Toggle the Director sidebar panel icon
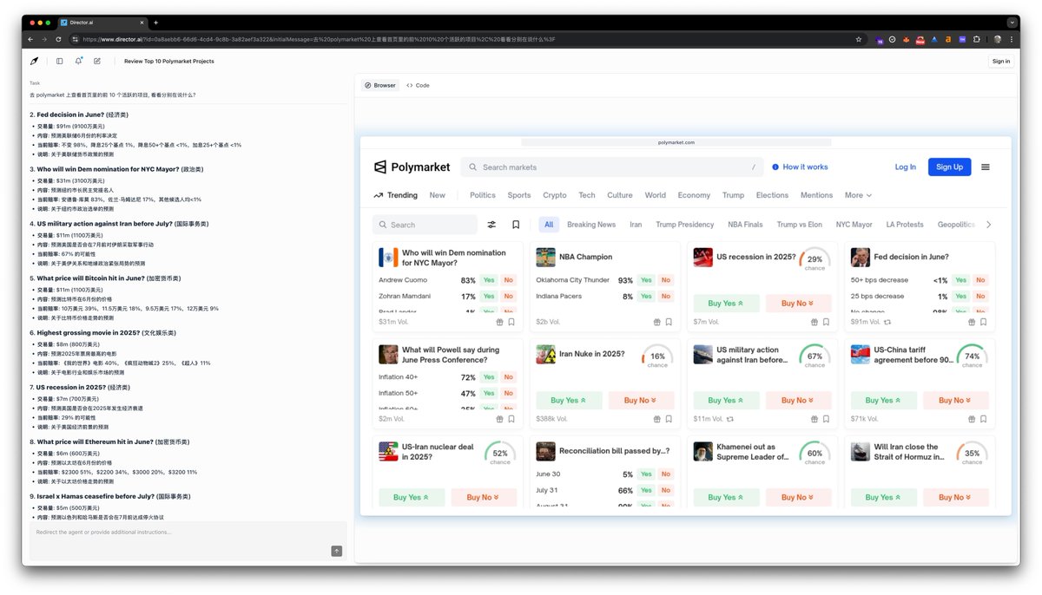This screenshot has height=595, width=1042. pos(60,62)
